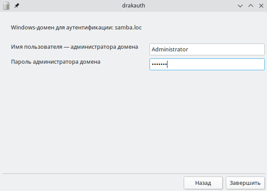Place cursor after the masked password dots
The height and width of the screenshot is (191, 267).
168,65
